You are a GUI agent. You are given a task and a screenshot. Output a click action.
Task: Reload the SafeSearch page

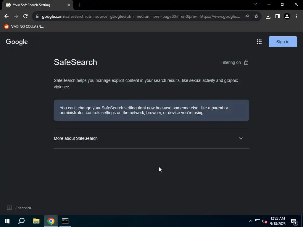coord(25,17)
